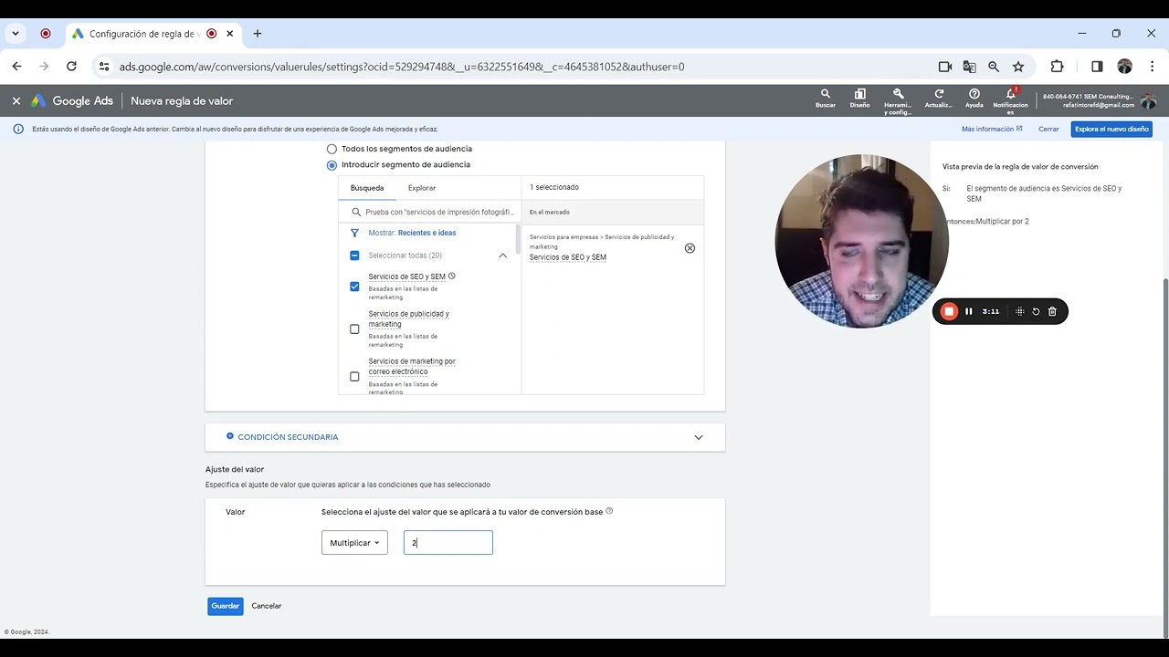Open the Google Ads account avatar
1169x657 pixels.
[1148, 100]
